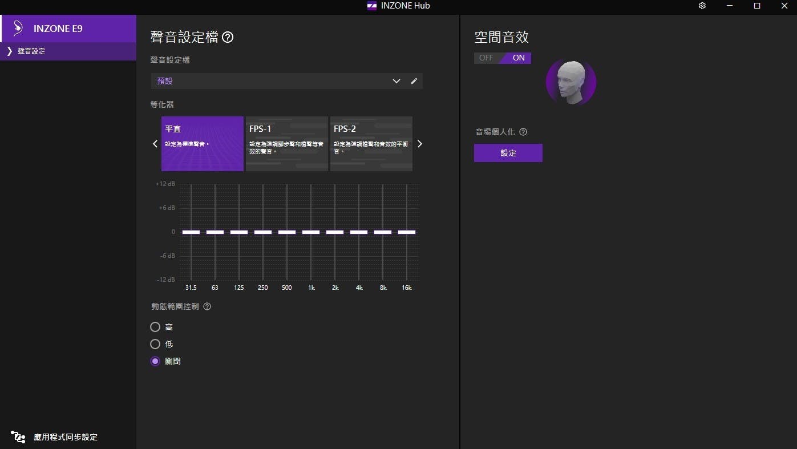The height and width of the screenshot is (449, 797).
Task: Click the INZONE E9 earbuds device icon
Action: [x=18, y=28]
